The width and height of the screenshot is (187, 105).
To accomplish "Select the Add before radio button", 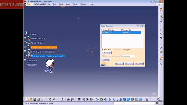I will coord(112,50).
